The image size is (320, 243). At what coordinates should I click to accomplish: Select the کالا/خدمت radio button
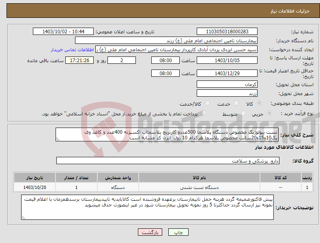click(207, 103)
